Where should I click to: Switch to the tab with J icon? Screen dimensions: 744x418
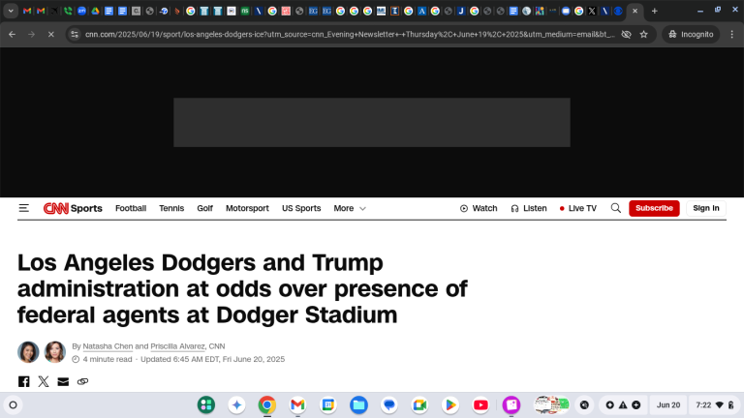click(x=461, y=11)
